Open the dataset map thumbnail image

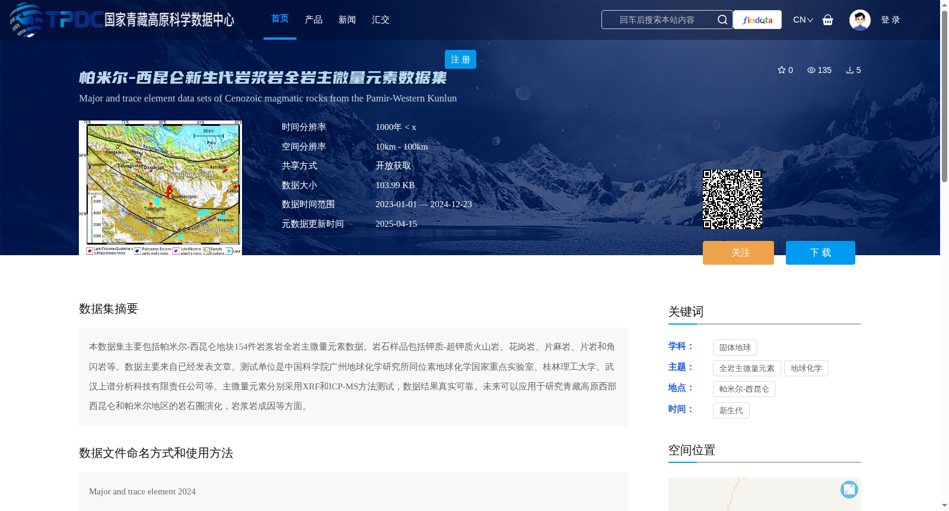click(x=160, y=188)
